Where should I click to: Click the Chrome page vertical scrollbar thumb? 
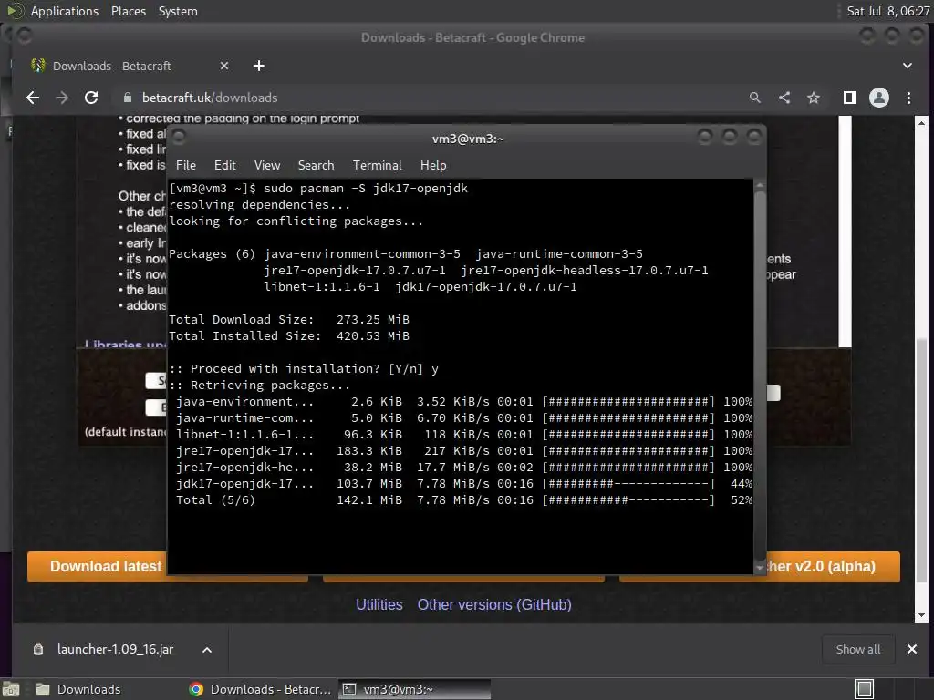pos(921,461)
